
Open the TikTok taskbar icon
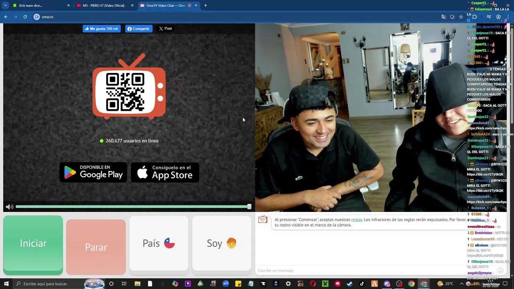click(x=362, y=284)
